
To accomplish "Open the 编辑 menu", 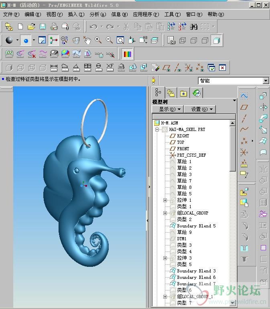I will click(x=32, y=14).
